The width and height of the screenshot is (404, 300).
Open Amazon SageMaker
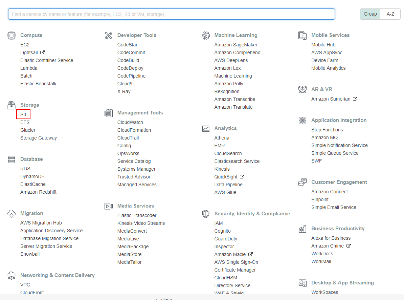pyautogui.click(x=236, y=45)
